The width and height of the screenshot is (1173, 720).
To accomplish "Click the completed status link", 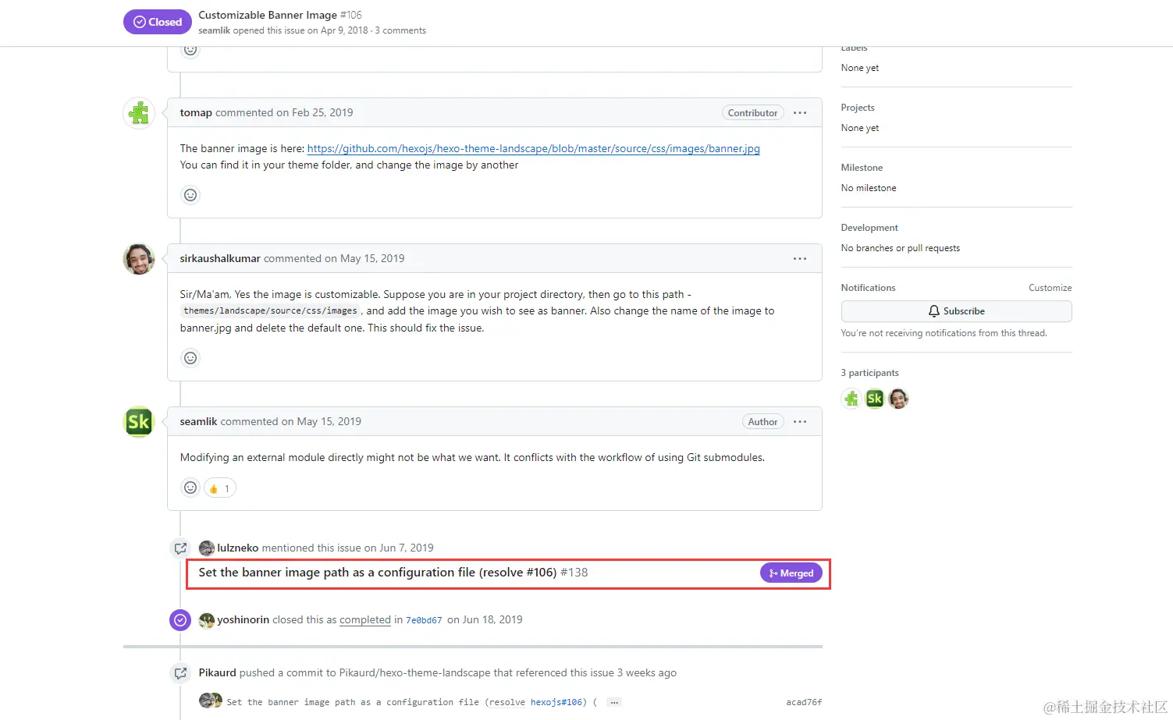I will tap(365, 620).
